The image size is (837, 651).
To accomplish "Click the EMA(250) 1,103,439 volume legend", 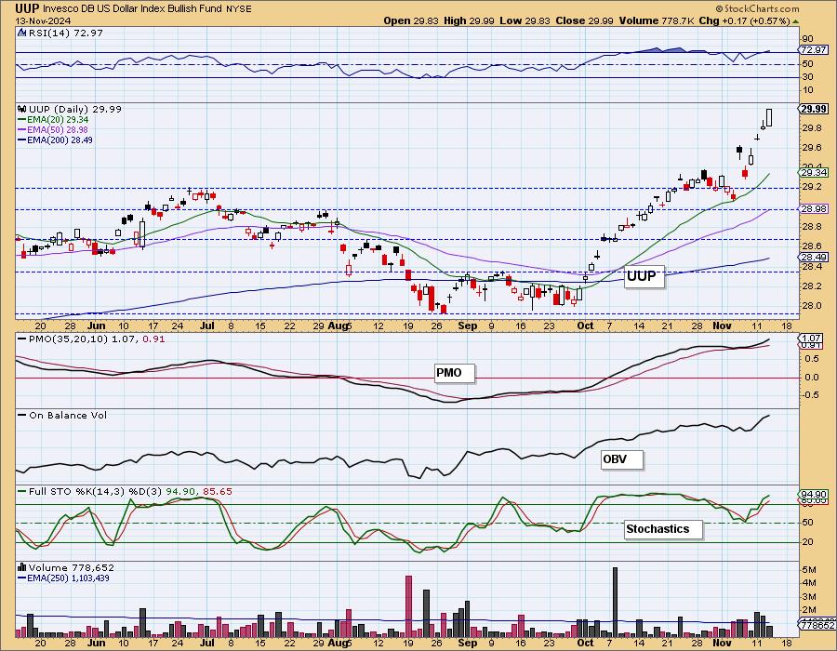I will (63, 578).
